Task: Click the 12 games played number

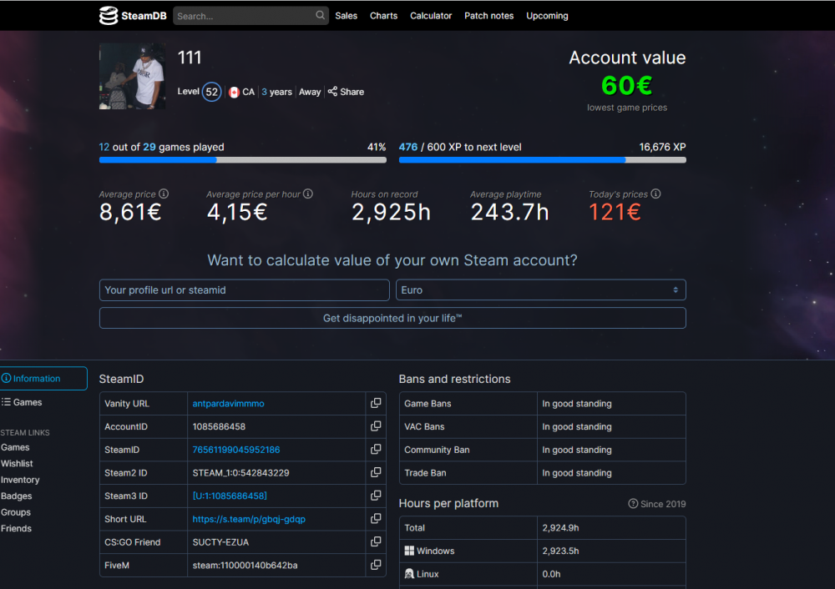Action: pyautogui.click(x=104, y=147)
